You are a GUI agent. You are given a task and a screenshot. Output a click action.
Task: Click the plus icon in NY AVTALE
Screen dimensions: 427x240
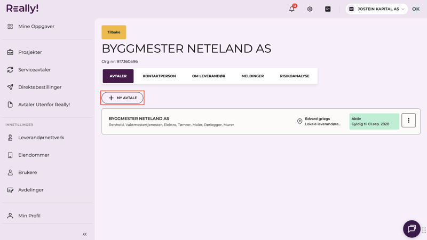click(111, 98)
